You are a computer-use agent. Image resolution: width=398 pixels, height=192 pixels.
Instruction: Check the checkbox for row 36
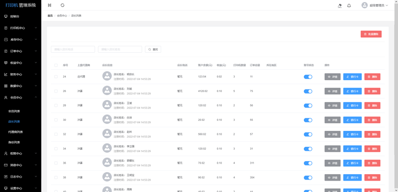click(x=56, y=163)
